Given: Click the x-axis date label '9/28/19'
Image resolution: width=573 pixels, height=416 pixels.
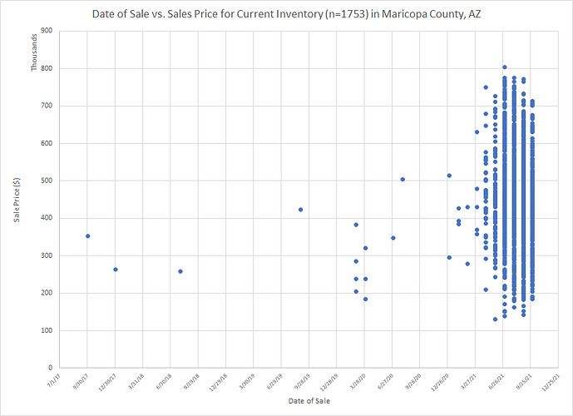Looking at the screenshot, I should coord(302,381).
